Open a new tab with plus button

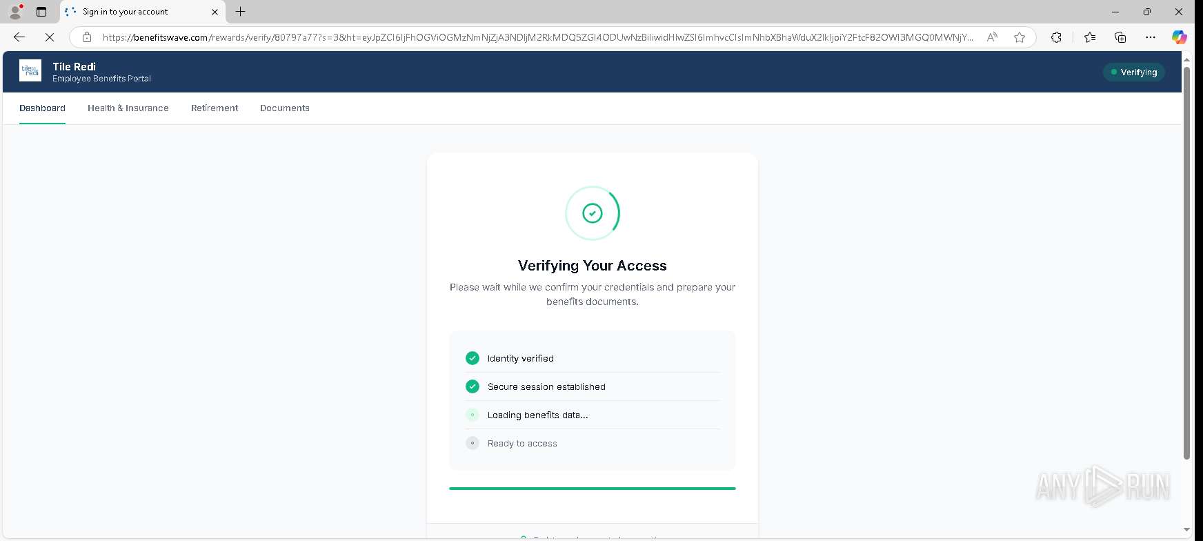240,12
